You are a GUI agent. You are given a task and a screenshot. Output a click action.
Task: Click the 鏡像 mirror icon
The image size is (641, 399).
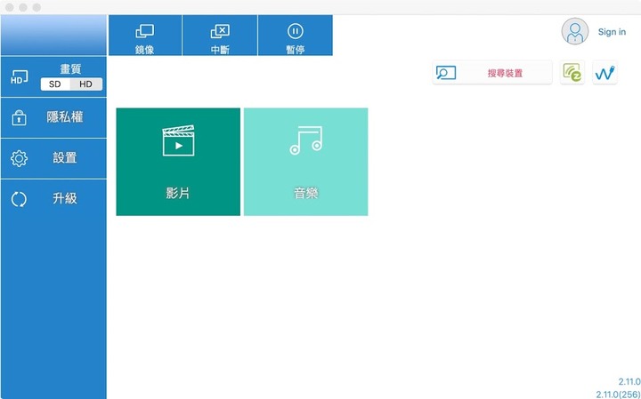tap(145, 31)
